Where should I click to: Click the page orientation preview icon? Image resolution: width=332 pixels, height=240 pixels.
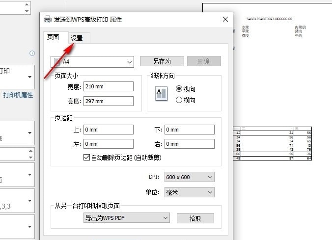(x=161, y=94)
